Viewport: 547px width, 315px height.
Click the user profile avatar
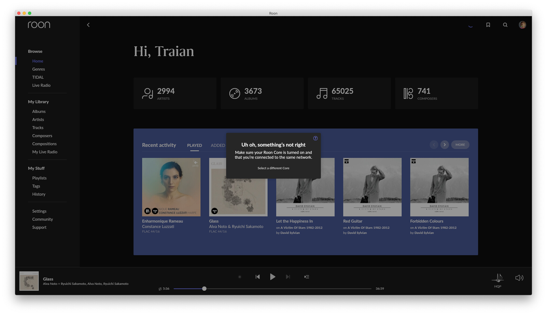[522, 25]
